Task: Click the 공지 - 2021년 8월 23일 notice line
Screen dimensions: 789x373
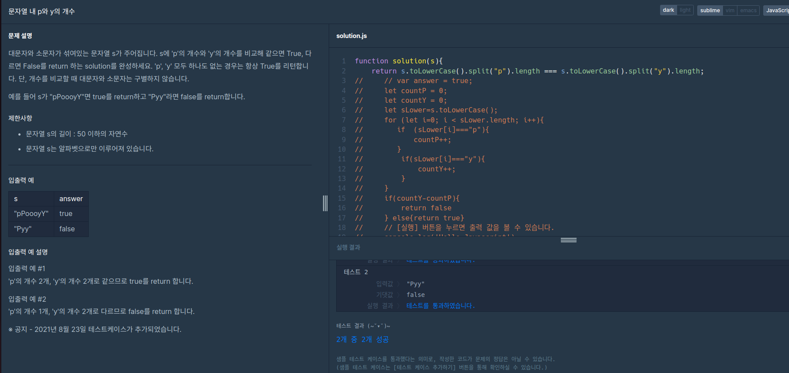Action: tap(95, 329)
